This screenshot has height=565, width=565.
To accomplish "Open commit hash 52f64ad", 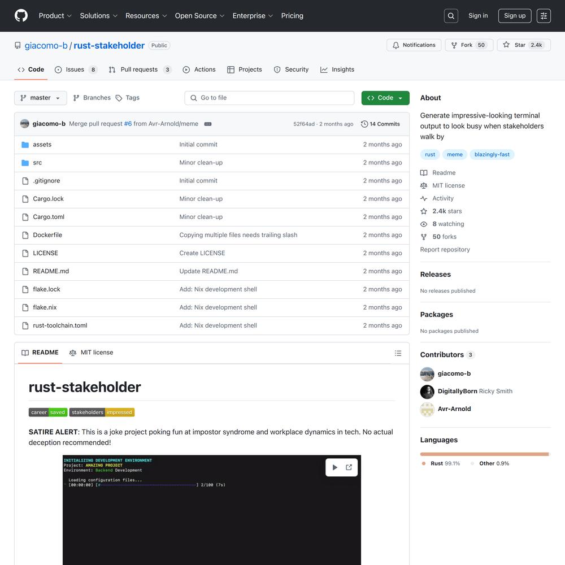I will [304, 124].
